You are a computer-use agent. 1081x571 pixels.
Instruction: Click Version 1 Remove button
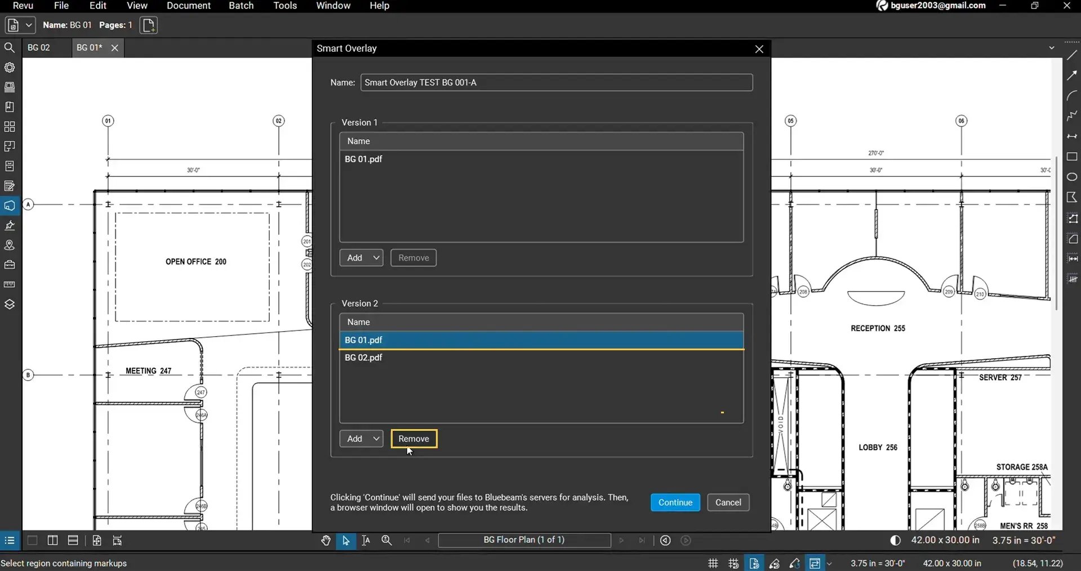[413, 258]
